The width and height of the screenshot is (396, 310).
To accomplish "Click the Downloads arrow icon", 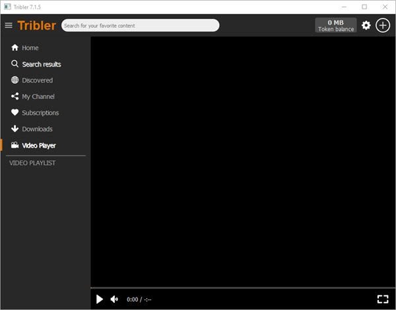I will tap(15, 129).
